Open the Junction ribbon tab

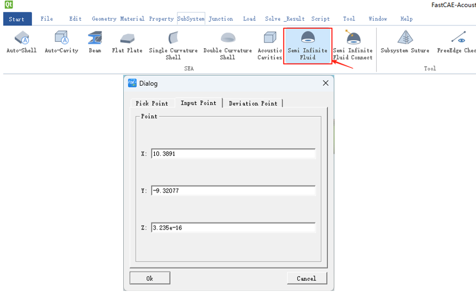[221, 19]
